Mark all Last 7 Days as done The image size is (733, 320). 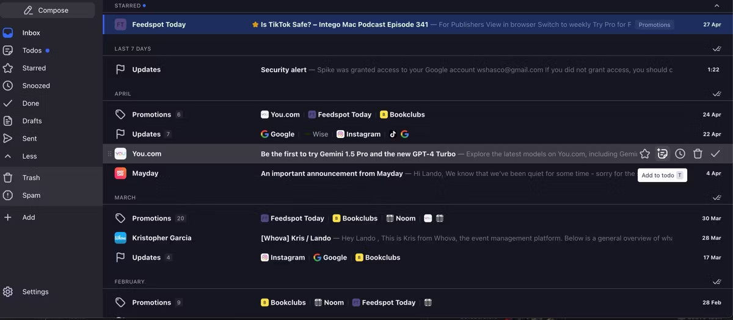coord(717,49)
